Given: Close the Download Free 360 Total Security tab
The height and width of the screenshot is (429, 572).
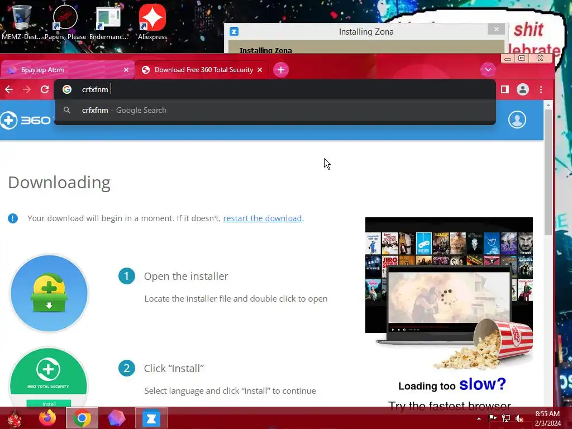Looking at the screenshot, I should (260, 70).
